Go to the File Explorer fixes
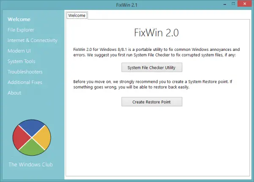 pyautogui.click(x=21, y=30)
